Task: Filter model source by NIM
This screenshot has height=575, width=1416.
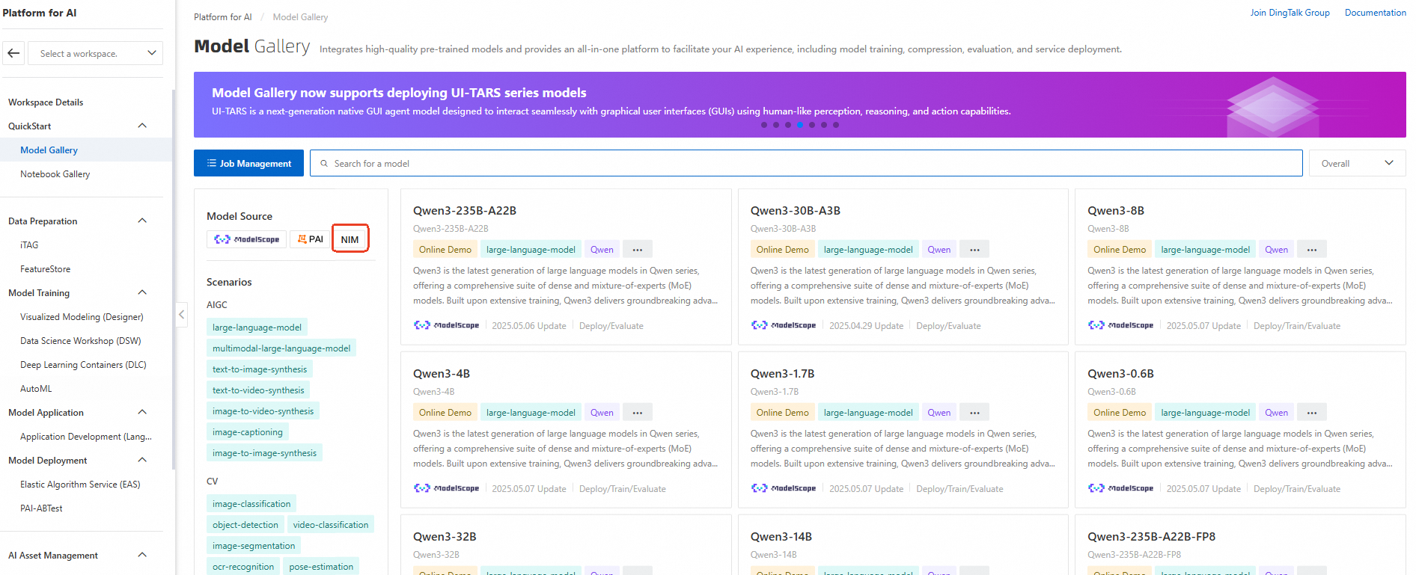Action: pyautogui.click(x=350, y=239)
